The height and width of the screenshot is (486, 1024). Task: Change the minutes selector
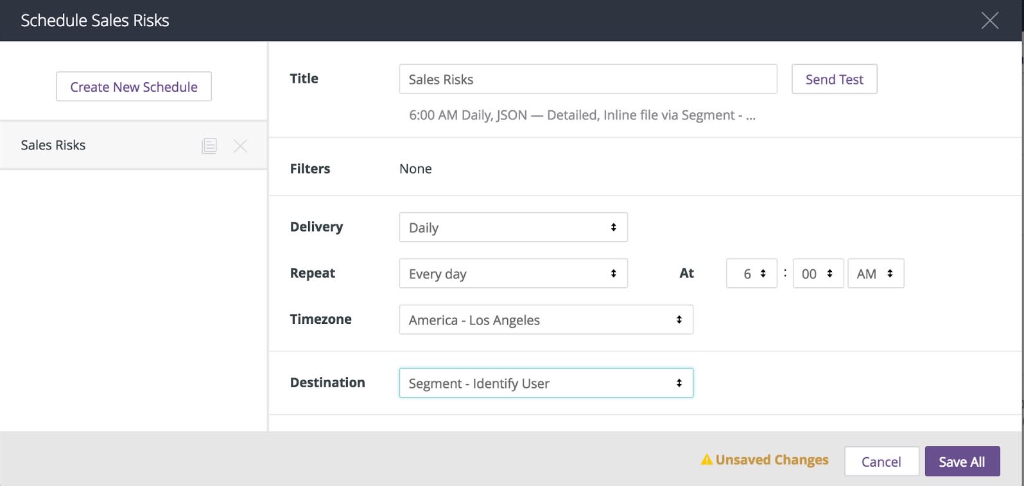point(817,274)
